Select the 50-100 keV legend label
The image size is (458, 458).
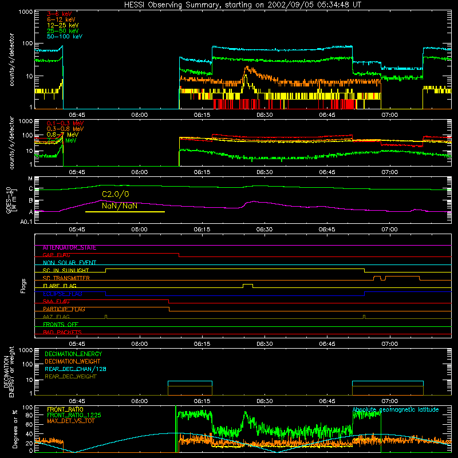coord(65,37)
